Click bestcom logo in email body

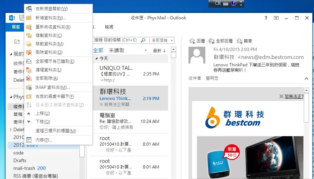(x=235, y=118)
